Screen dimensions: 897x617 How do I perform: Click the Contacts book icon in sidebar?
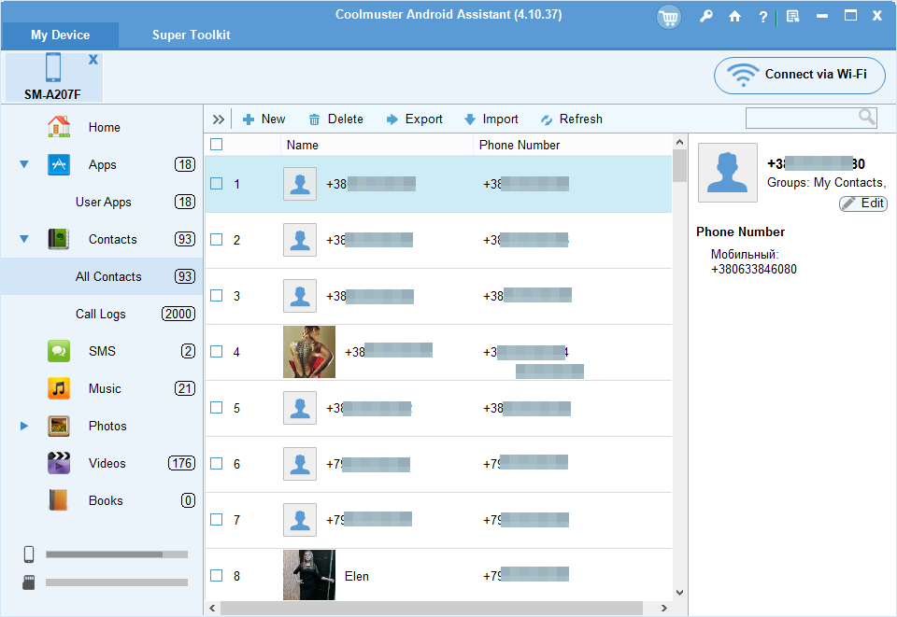[58, 239]
